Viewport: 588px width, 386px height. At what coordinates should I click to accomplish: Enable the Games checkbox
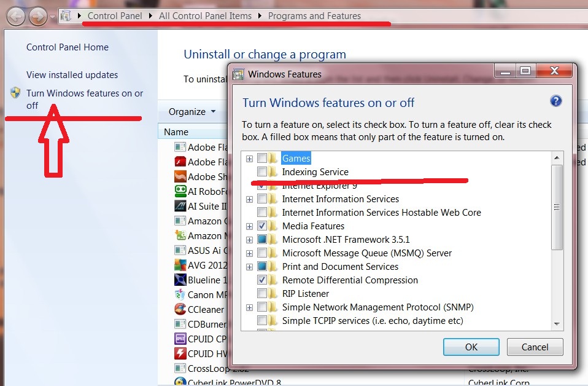[x=262, y=158]
